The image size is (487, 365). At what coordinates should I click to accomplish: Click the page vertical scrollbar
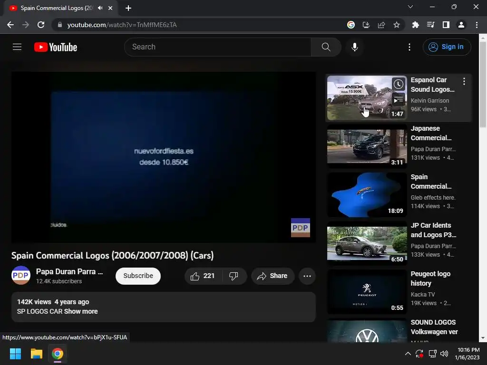coord(483,85)
